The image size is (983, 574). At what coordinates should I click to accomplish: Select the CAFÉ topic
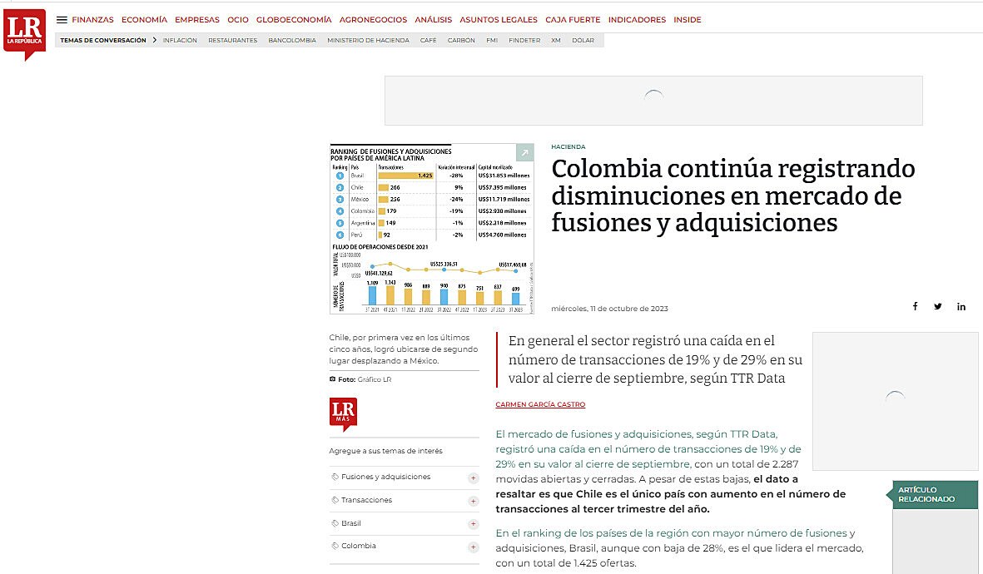pos(428,40)
